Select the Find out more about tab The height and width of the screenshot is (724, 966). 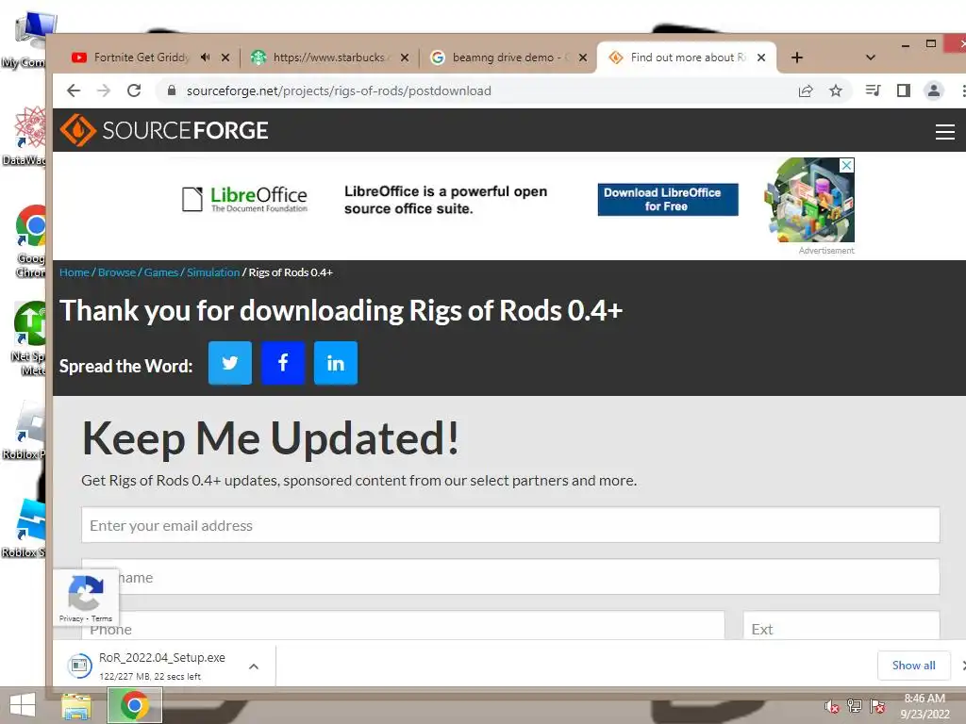click(x=686, y=58)
